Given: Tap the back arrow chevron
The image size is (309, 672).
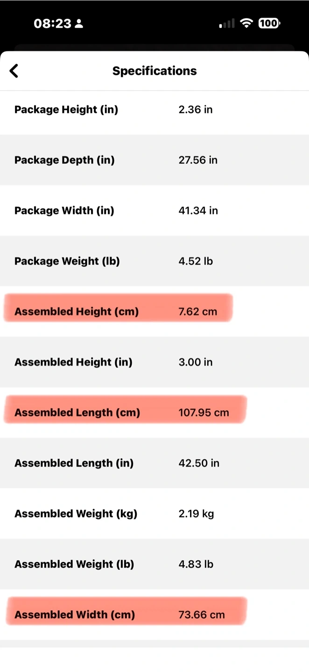Looking at the screenshot, I should 14,71.
